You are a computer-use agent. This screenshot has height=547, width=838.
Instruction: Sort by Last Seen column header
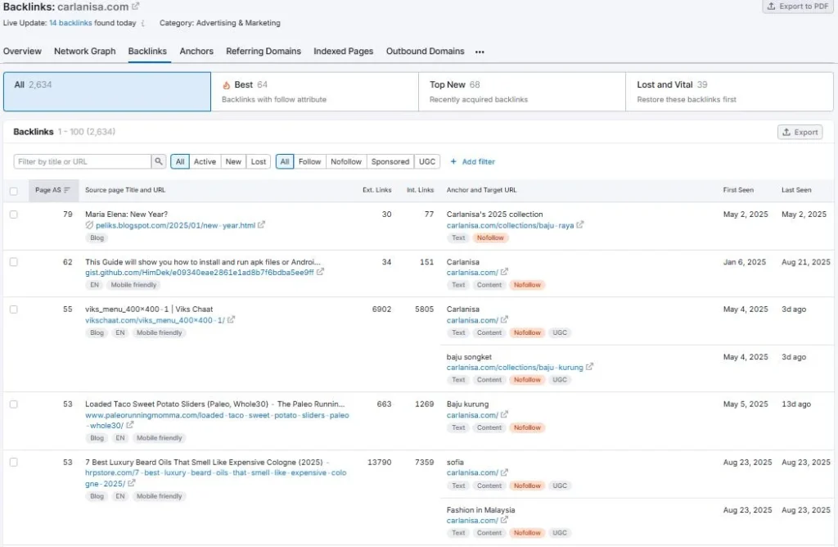click(x=796, y=190)
